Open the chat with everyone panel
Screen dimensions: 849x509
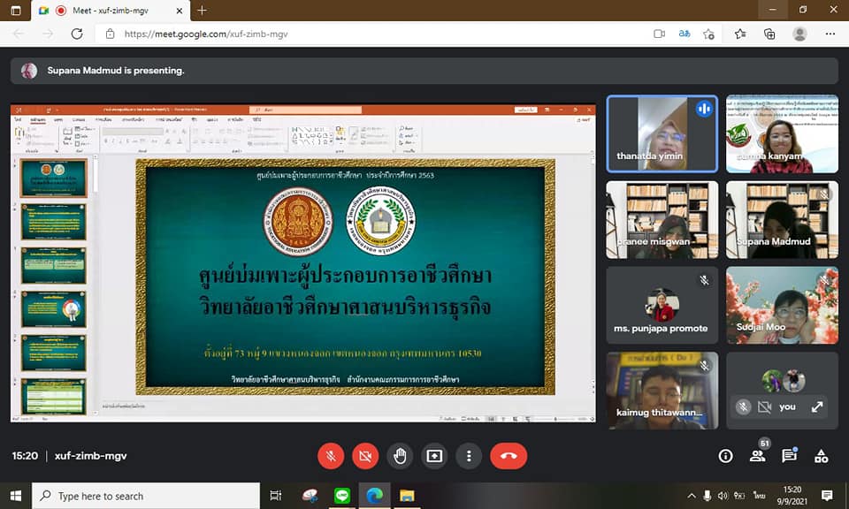790,455
